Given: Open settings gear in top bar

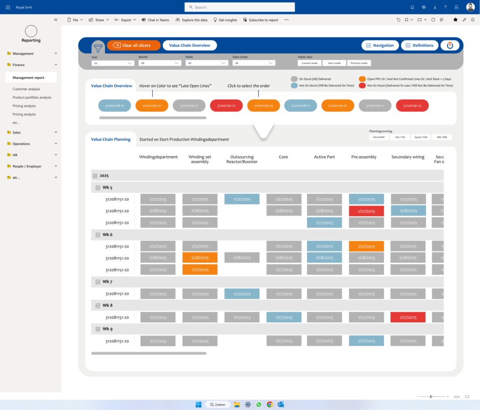Looking at the screenshot, I should 424,7.
